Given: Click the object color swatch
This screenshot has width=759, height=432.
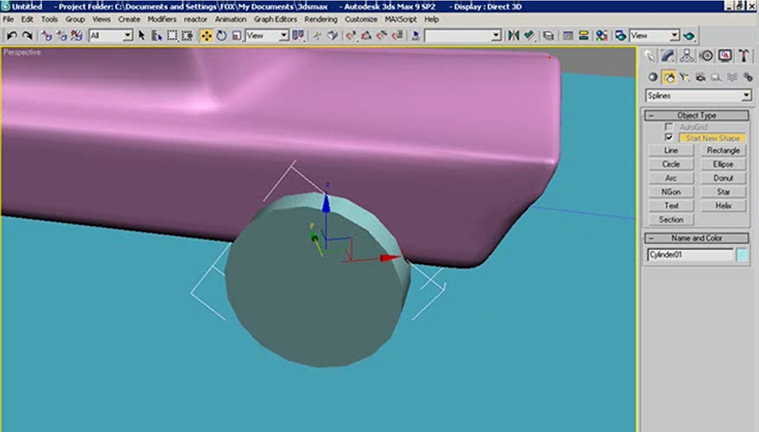Looking at the screenshot, I should click(x=742, y=255).
